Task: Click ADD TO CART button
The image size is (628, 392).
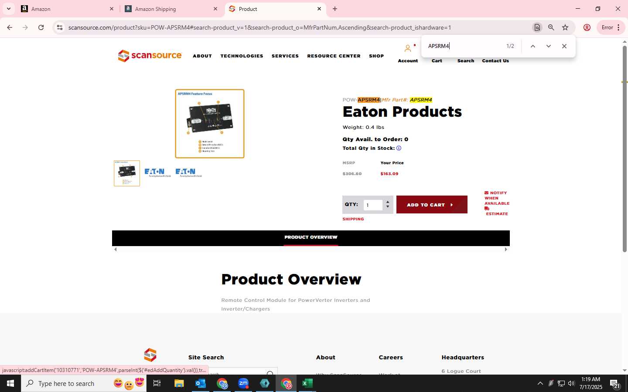Action: coord(432,205)
